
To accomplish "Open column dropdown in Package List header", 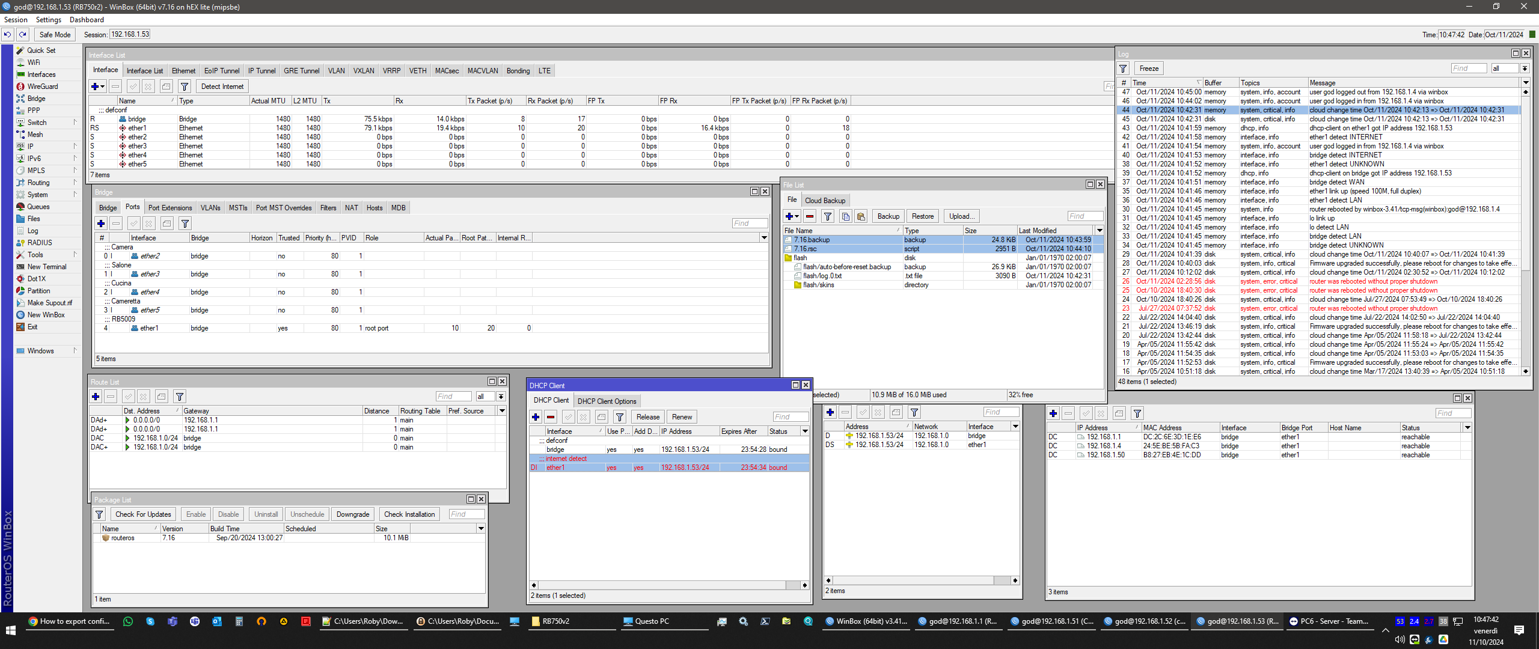I will point(481,529).
